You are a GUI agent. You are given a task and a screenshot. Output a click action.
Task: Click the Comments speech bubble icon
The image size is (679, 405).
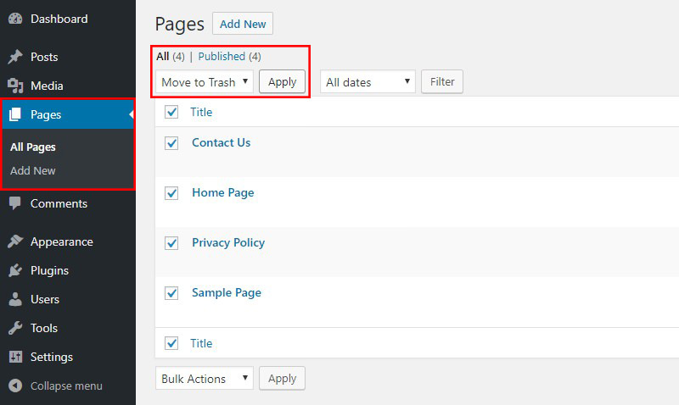point(15,203)
